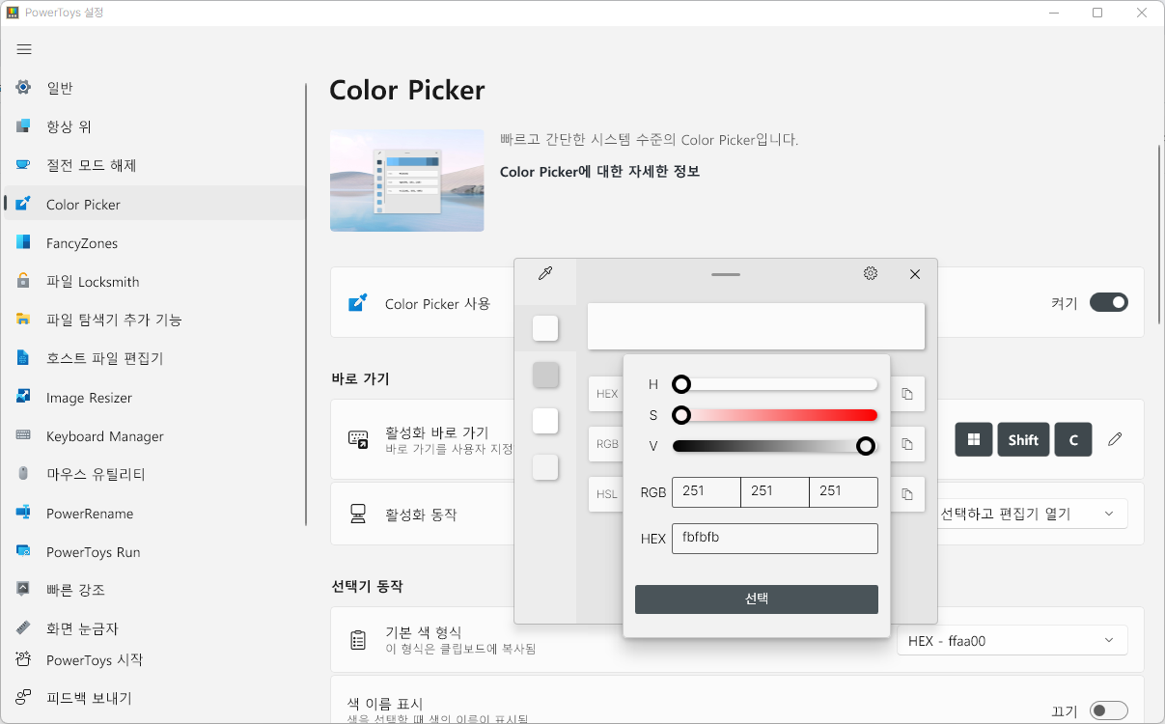Click the 바로 가기 section heading
This screenshot has height=724, width=1165.
pos(360,378)
